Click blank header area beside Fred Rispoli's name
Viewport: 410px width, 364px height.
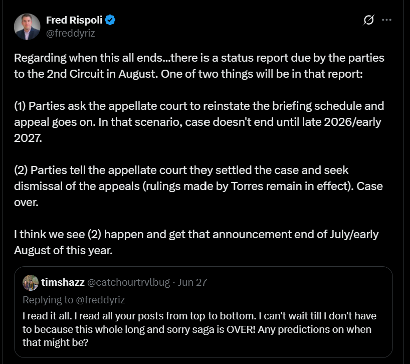236,26
